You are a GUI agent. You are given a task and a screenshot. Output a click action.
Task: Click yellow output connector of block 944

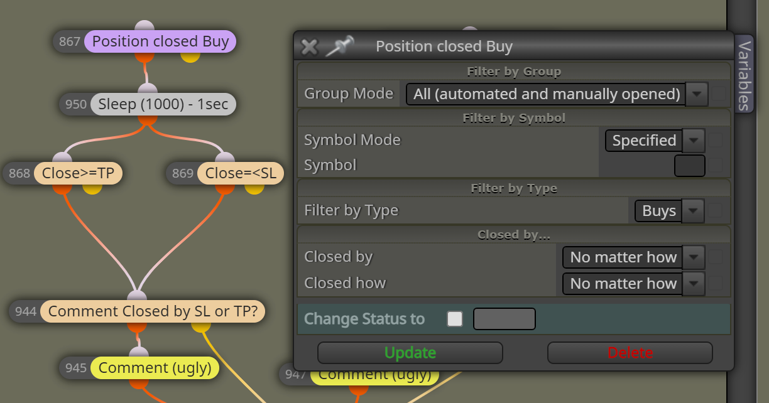tap(200, 326)
